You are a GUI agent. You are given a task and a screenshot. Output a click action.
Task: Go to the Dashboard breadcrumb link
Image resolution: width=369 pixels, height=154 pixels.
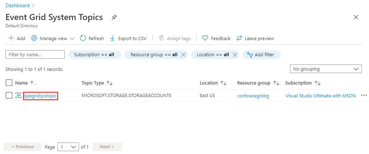[17, 5]
